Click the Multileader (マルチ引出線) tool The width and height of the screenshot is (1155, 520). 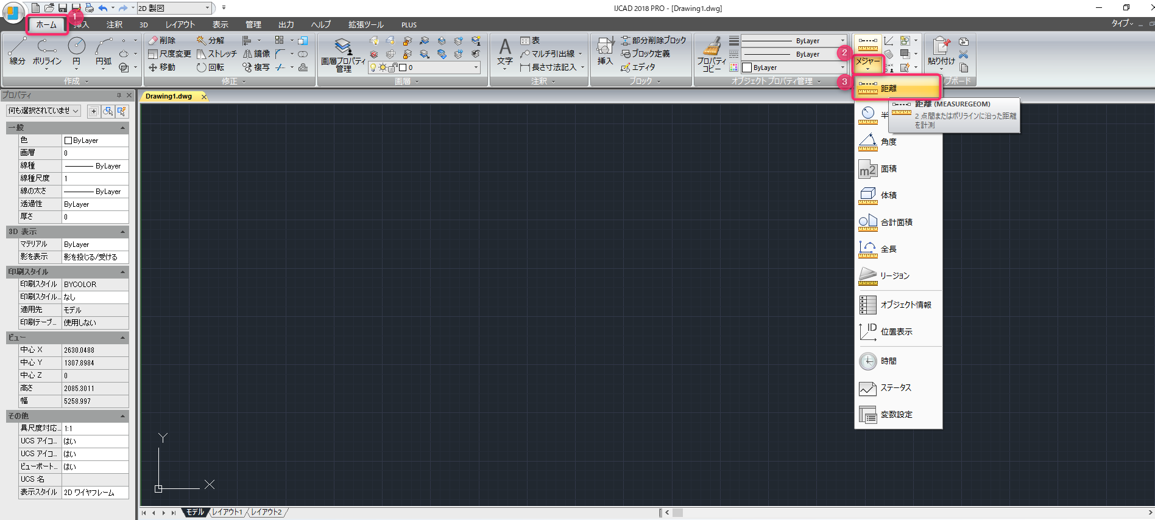tap(548, 54)
